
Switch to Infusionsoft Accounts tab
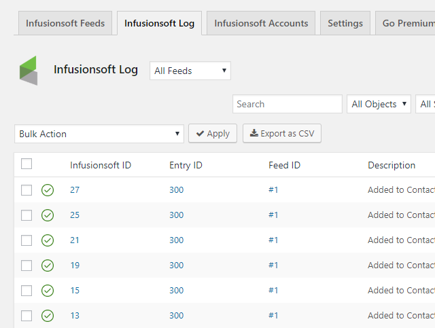[x=261, y=23]
